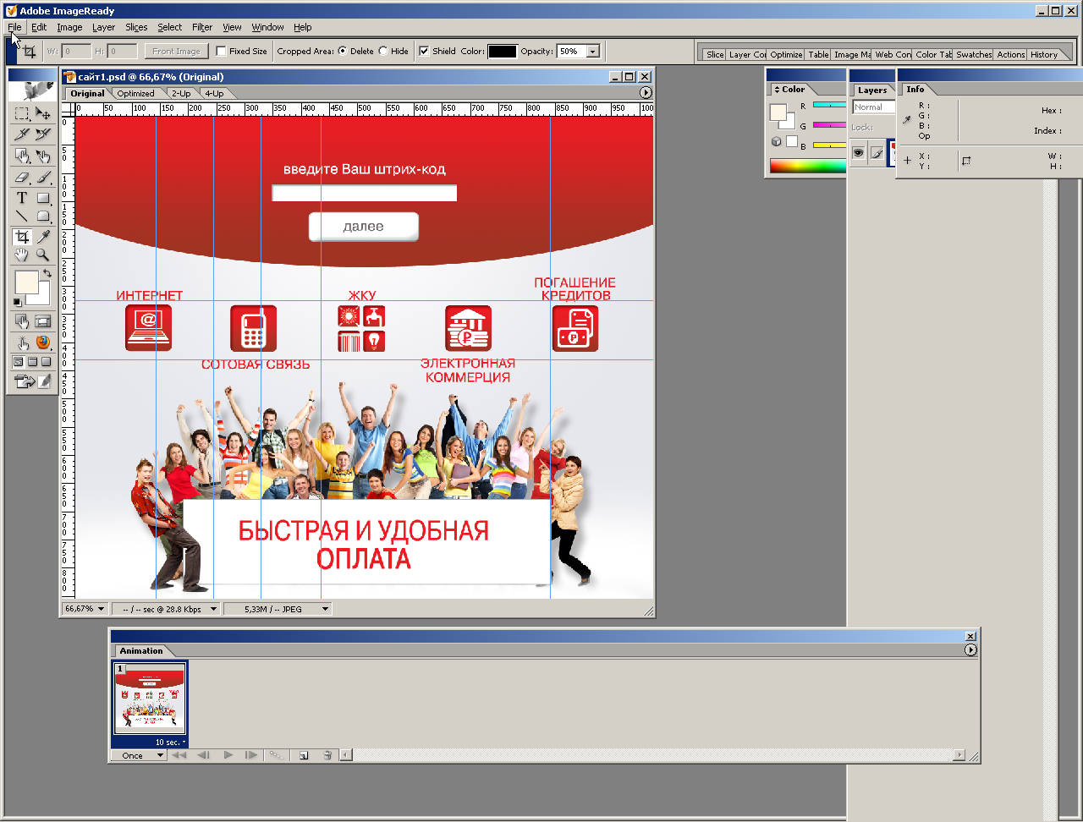Select Hide for cropped area
1083x822 pixels.
point(383,51)
